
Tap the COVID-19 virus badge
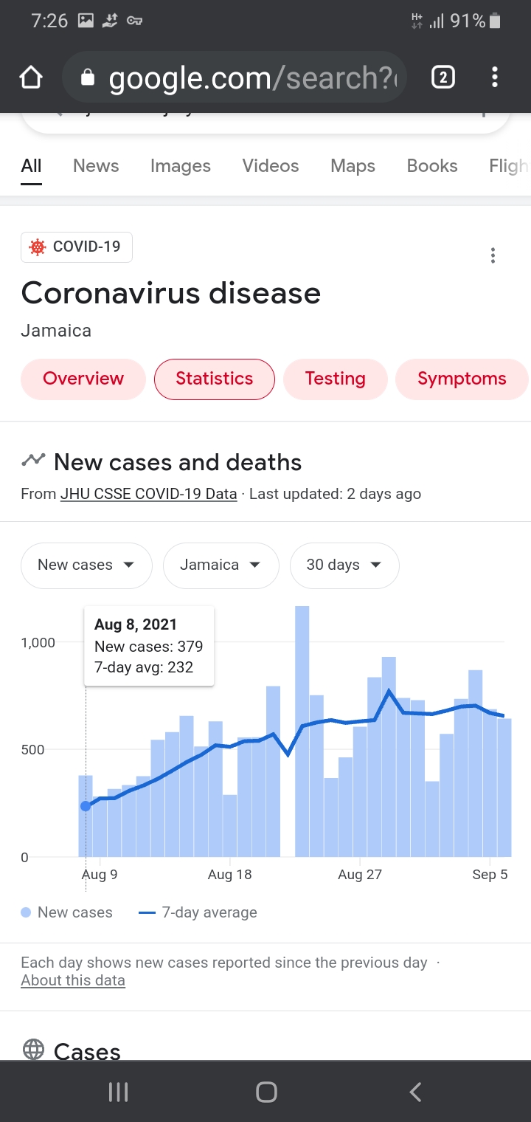[x=77, y=247]
